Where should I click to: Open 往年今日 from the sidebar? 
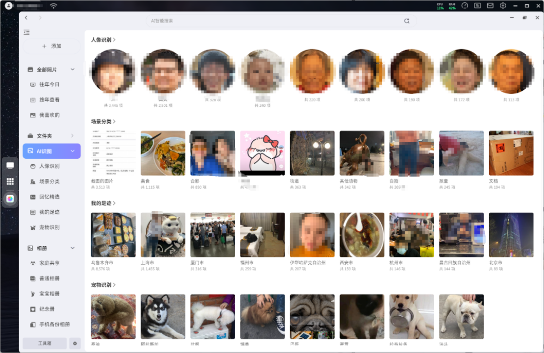49,84
